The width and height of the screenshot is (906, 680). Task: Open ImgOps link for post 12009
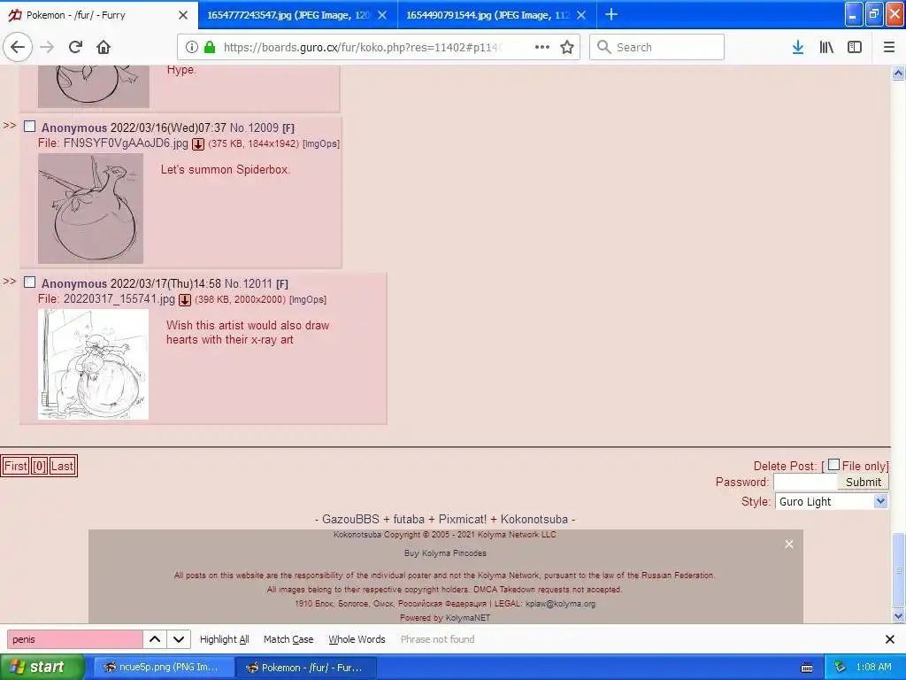[321, 144]
